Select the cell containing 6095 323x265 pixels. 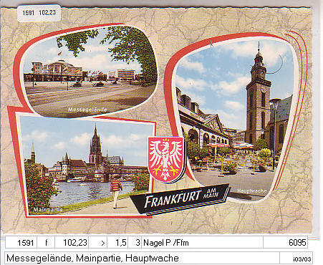point(286,243)
